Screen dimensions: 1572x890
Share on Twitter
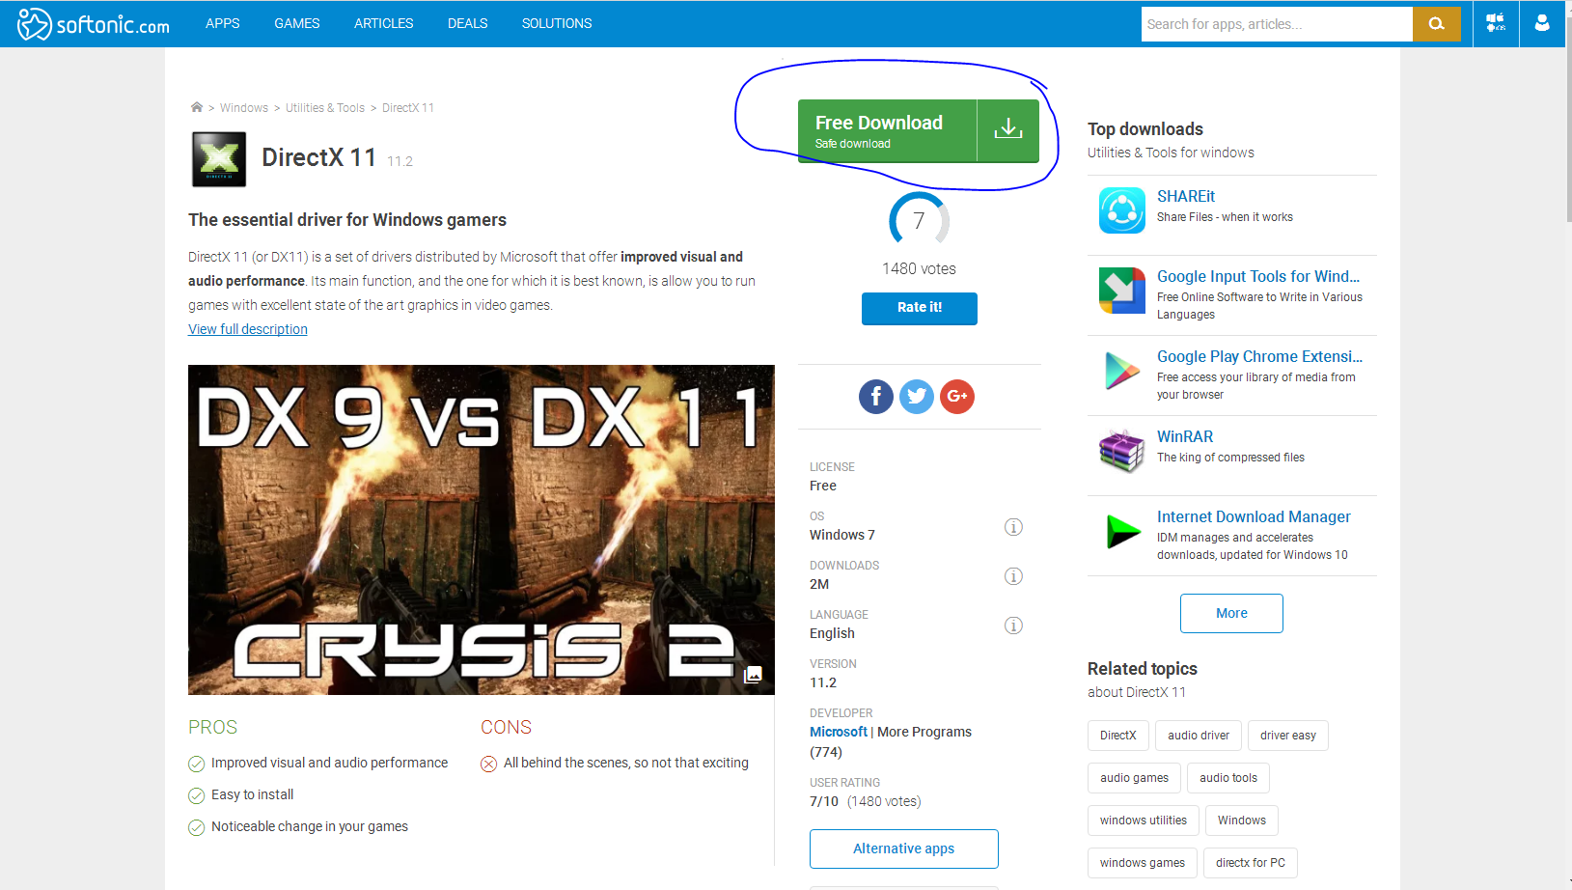917,396
